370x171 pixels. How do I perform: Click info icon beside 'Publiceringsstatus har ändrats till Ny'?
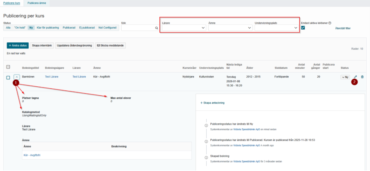coord(206,125)
